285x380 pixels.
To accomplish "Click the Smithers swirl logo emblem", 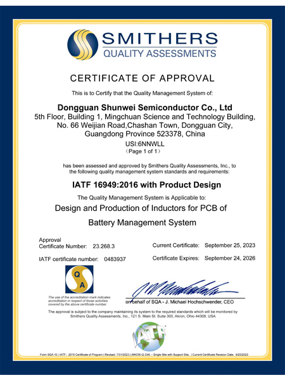I will (82, 45).
